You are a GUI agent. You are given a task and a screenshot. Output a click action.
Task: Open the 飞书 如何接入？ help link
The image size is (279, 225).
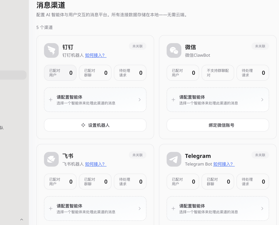96,164
